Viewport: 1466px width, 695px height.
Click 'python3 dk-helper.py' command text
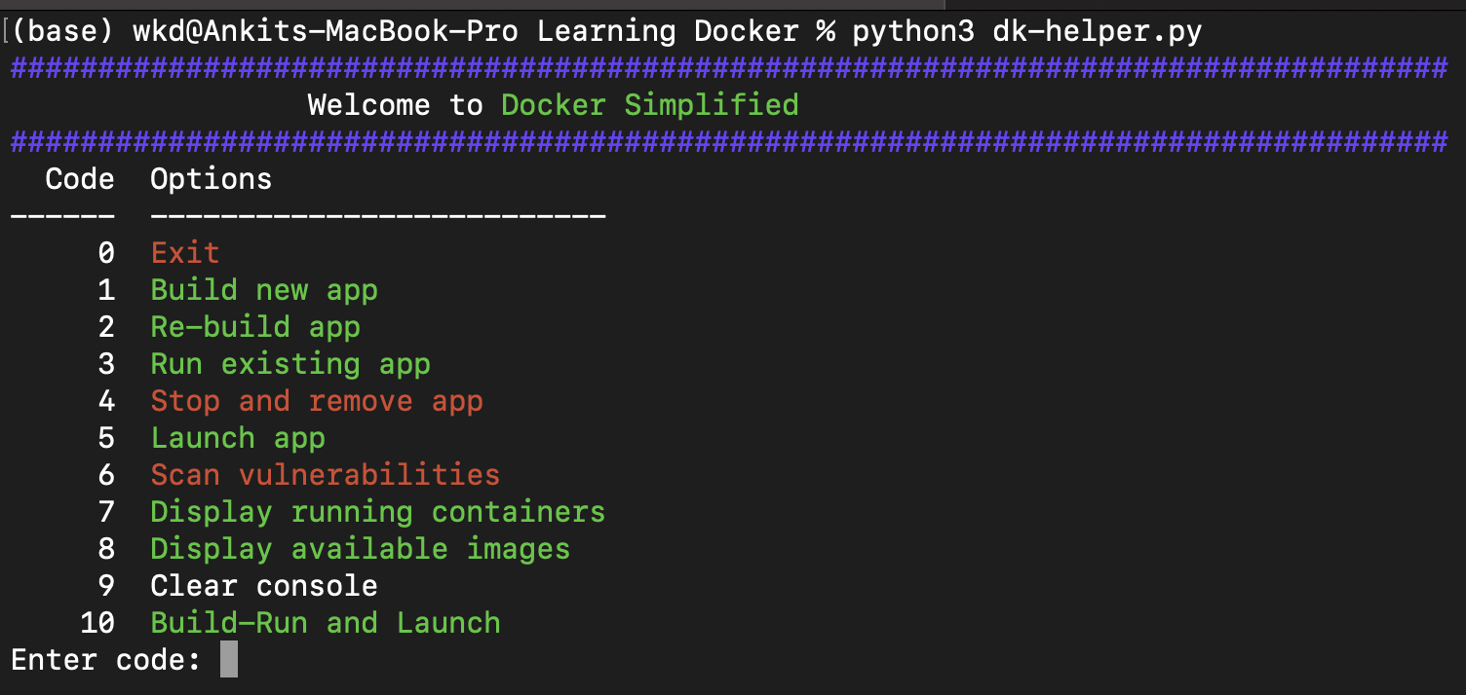pyautogui.click(x=1027, y=31)
